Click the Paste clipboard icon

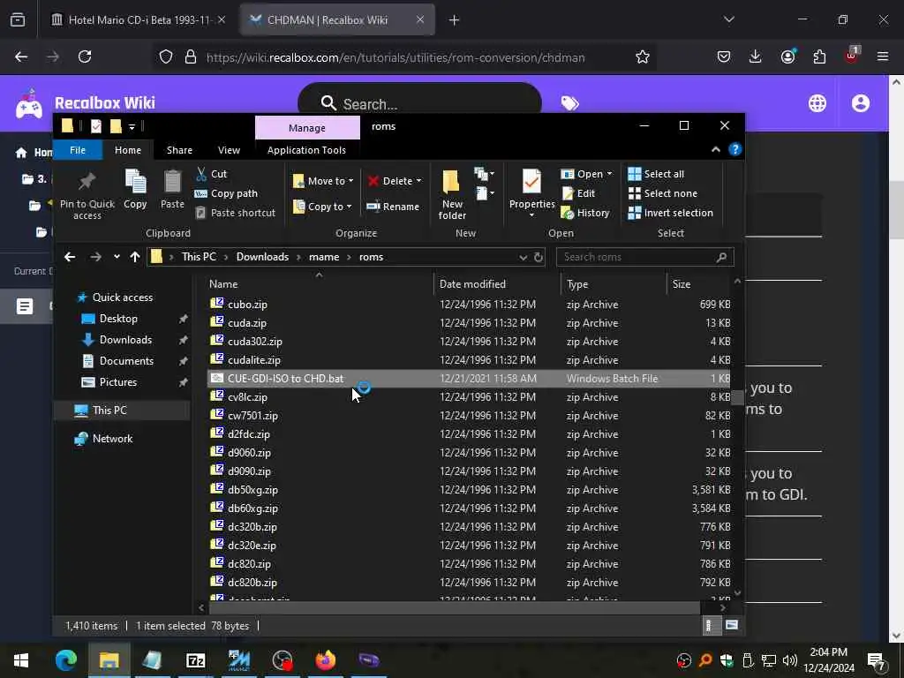[172, 181]
